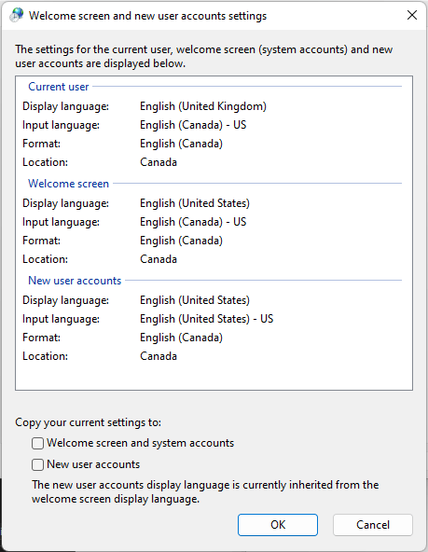This screenshot has height=552, width=428.
Task: Dismiss dialog with Cancel button
Action: pos(373,525)
